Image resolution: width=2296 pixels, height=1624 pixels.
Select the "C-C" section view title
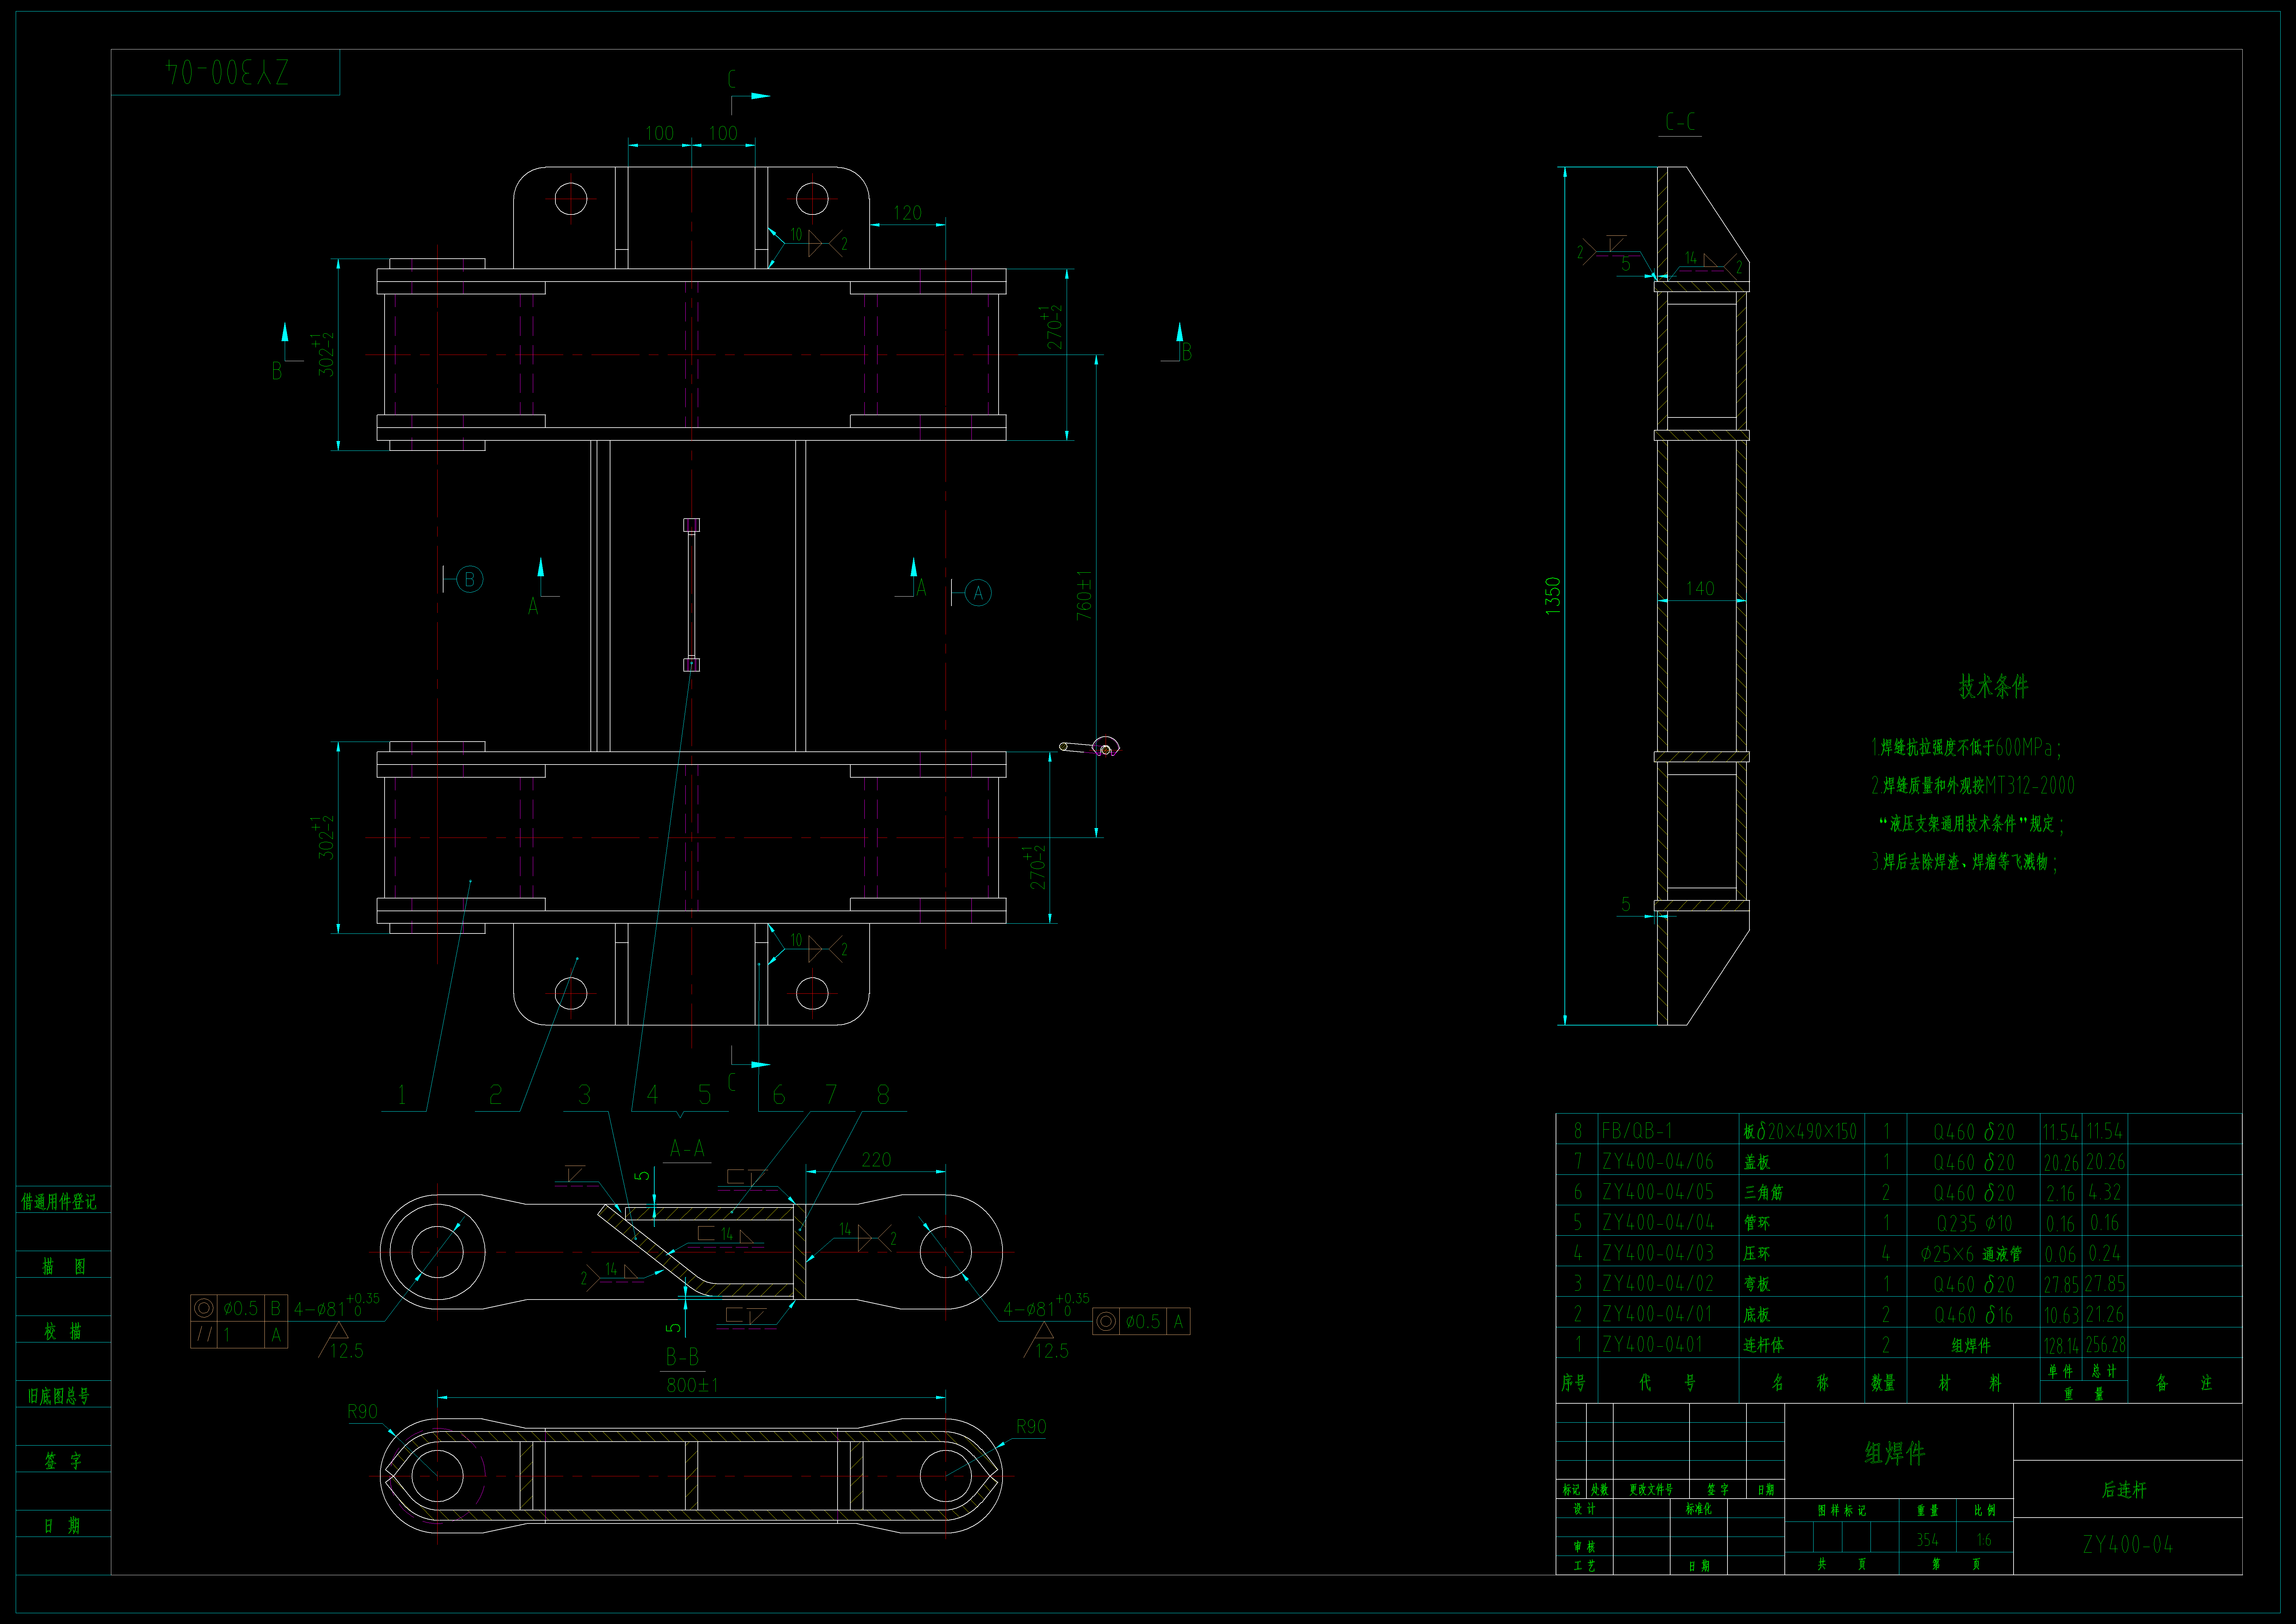1680,122
